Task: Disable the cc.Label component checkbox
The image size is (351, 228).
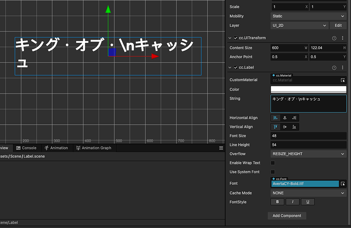Action: click(x=235, y=68)
